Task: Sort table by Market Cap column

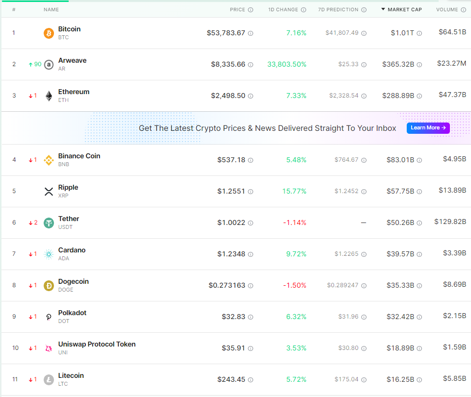Action: [402, 10]
